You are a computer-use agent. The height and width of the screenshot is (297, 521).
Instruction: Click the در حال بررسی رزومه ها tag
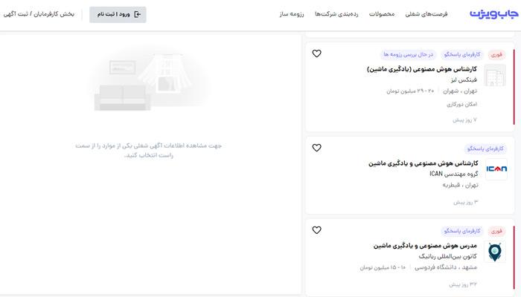pos(409,54)
